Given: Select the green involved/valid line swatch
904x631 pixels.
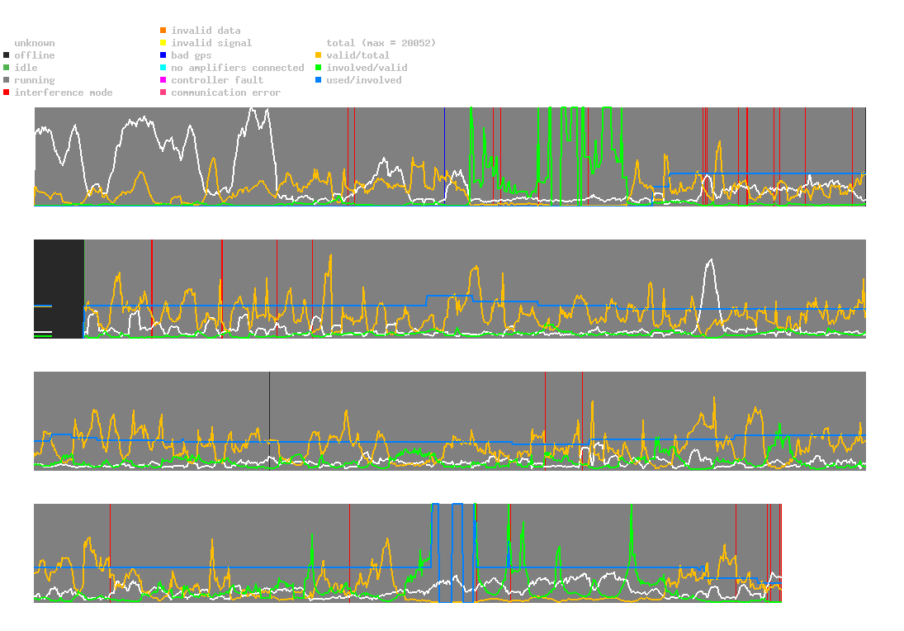Looking at the screenshot, I should click(319, 68).
